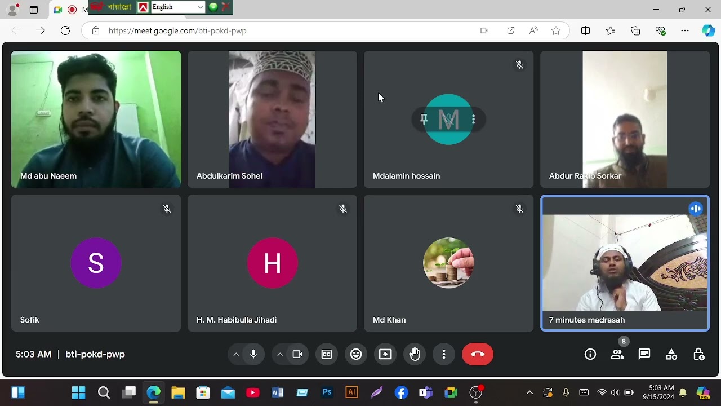Open the English language dropdown
The height and width of the screenshot is (406, 721).
coord(177,7)
